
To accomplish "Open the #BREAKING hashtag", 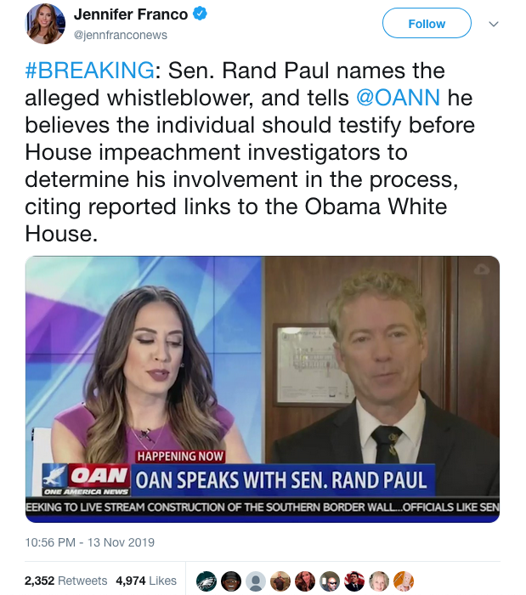I will pyautogui.click(x=89, y=71).
